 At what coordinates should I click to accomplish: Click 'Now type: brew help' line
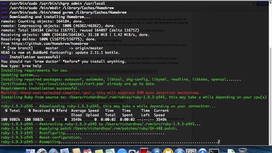21,66
